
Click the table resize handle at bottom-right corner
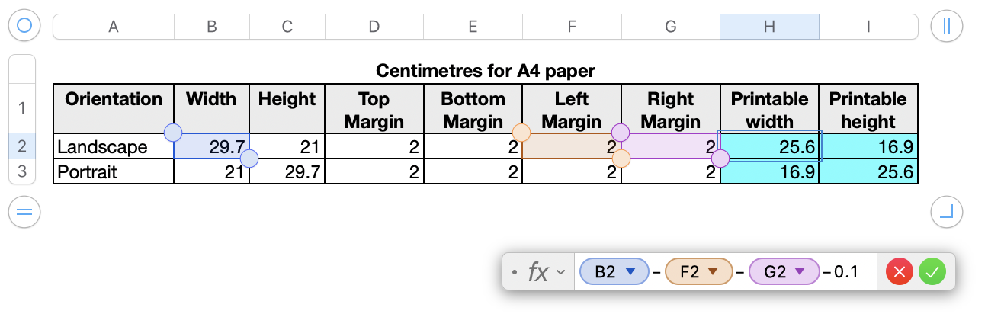tap(946, 212)
